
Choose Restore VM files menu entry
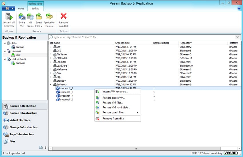click(117, 103)
